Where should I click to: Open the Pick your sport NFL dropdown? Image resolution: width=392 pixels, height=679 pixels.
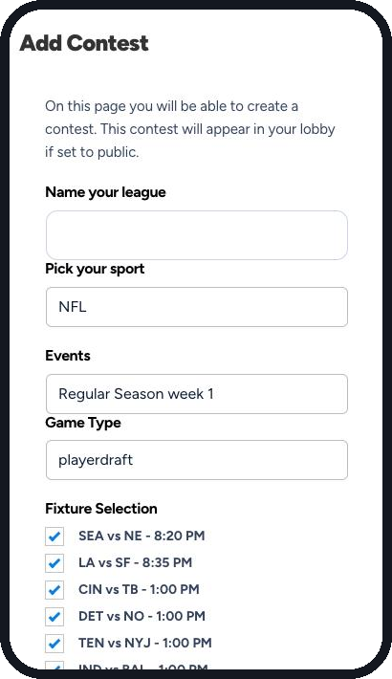click(197, 307)
